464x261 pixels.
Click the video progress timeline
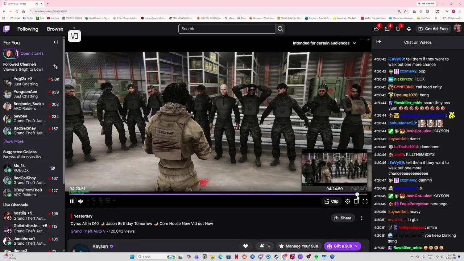[218, 194]
